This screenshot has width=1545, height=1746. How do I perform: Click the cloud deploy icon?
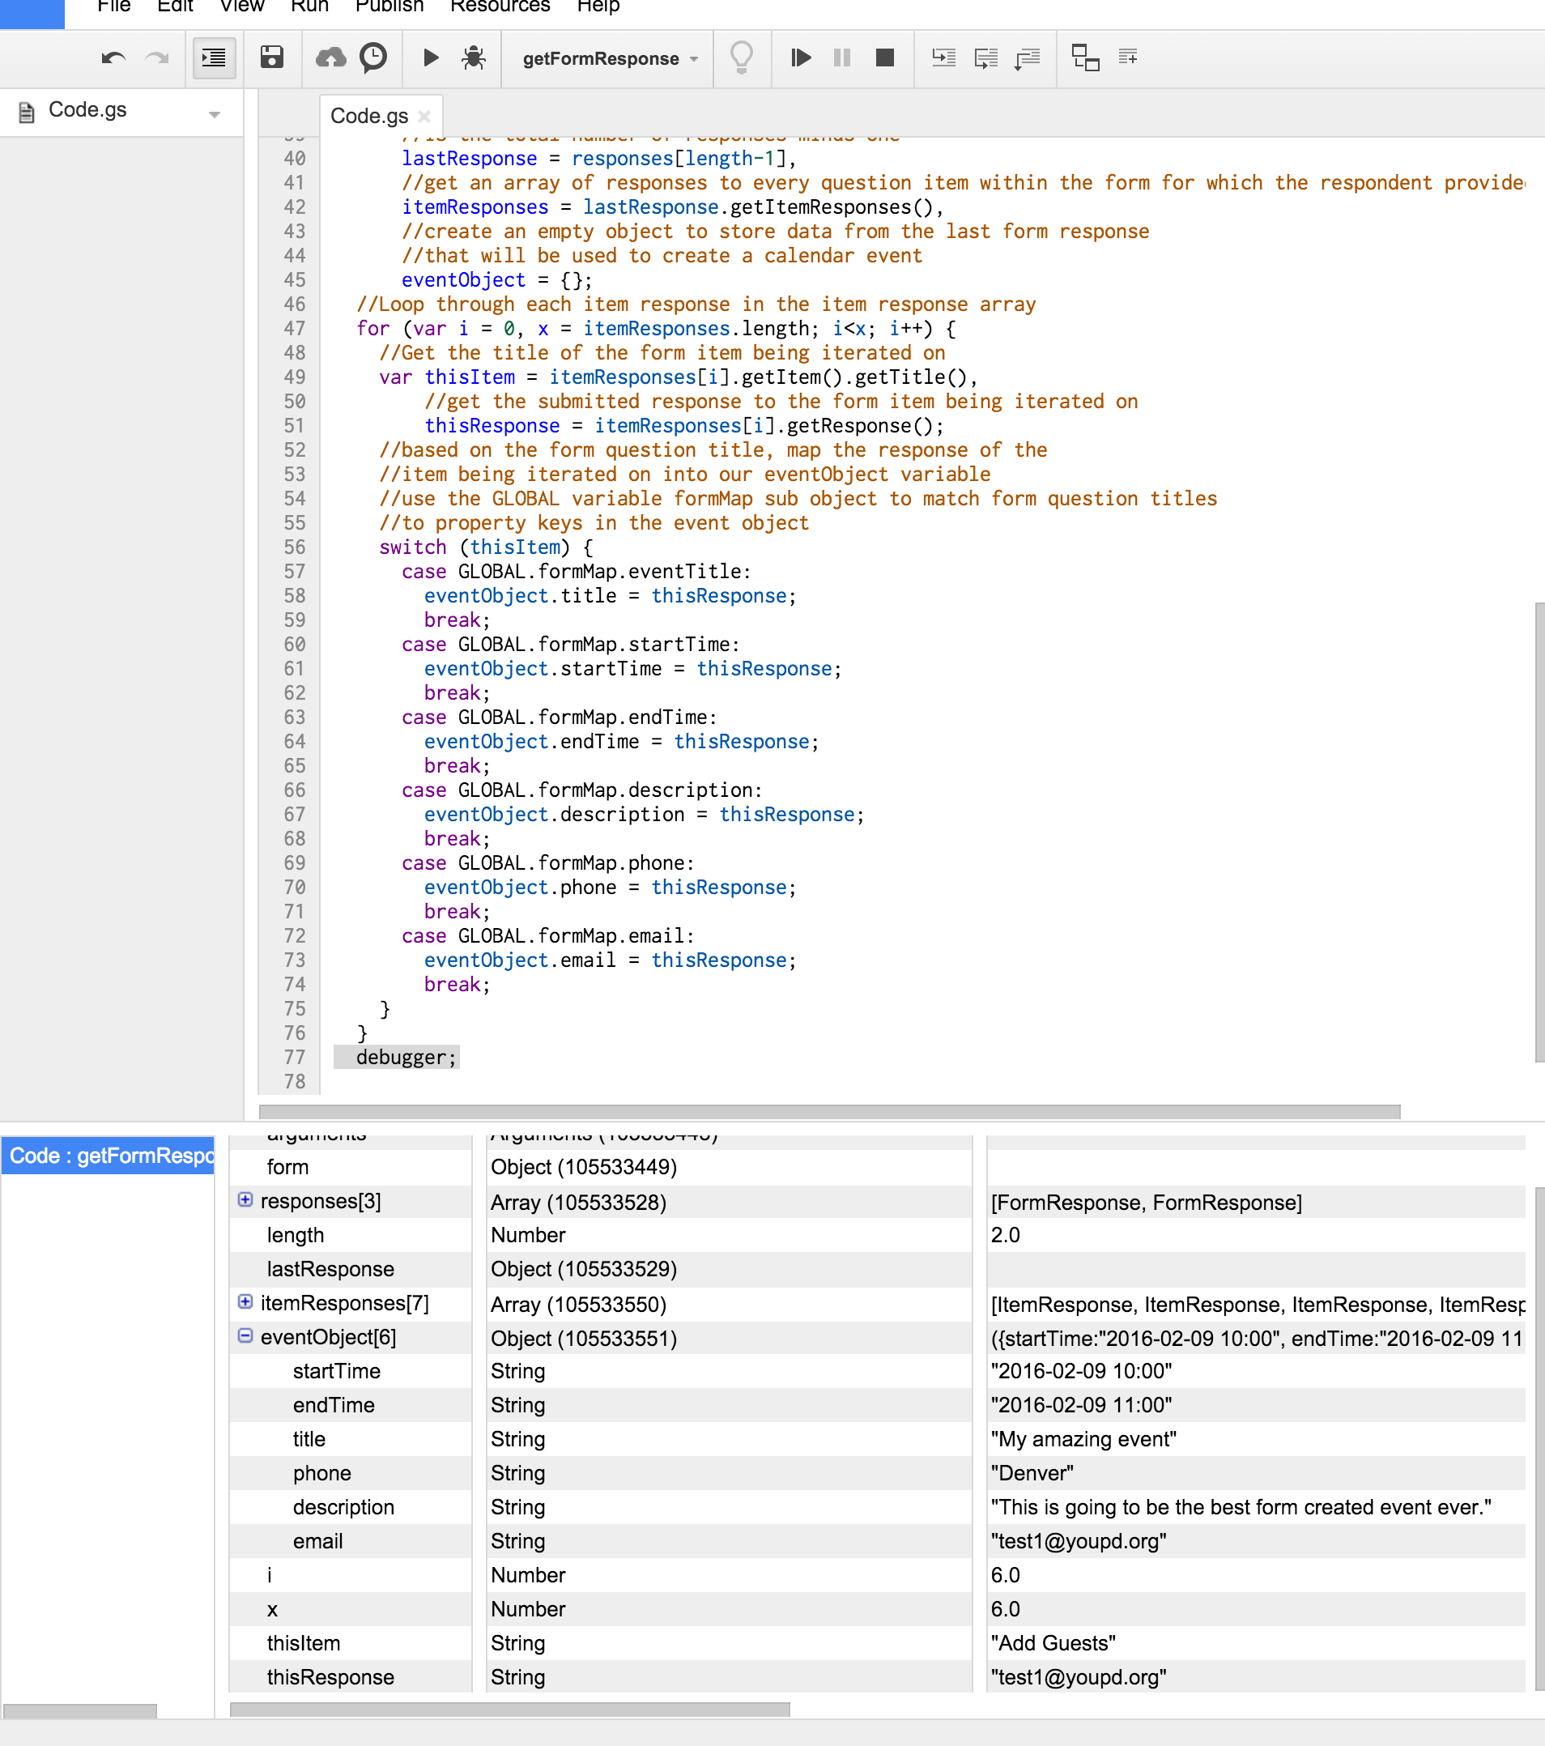pos(330,58)
